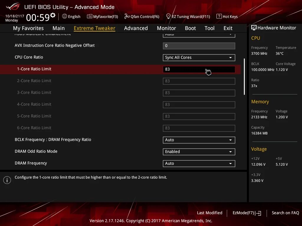Viewport: 302px width, 226px height.
Task: Click 4-Core Ratio Limit value field
Action: coord(199,105)
